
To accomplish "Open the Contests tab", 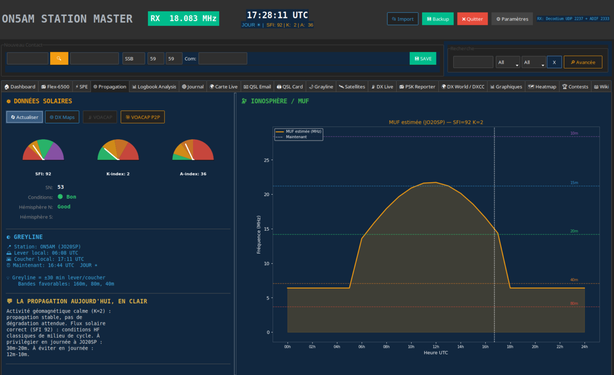I will 575,87.
